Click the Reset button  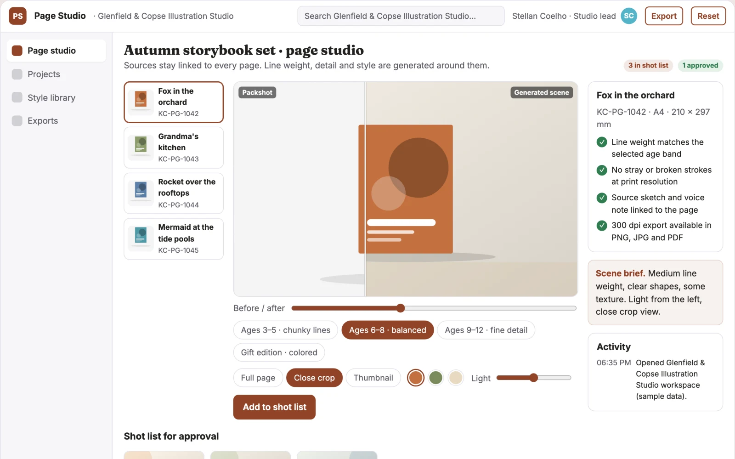(708, 16)
